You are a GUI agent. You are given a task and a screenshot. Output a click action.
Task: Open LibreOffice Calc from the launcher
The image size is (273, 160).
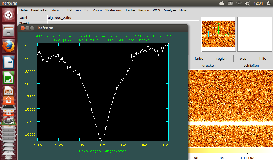tap(9, 78)
